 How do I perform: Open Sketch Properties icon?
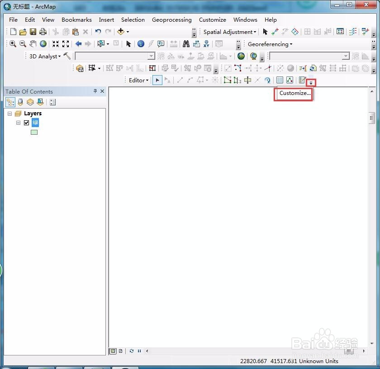point(290,80)
